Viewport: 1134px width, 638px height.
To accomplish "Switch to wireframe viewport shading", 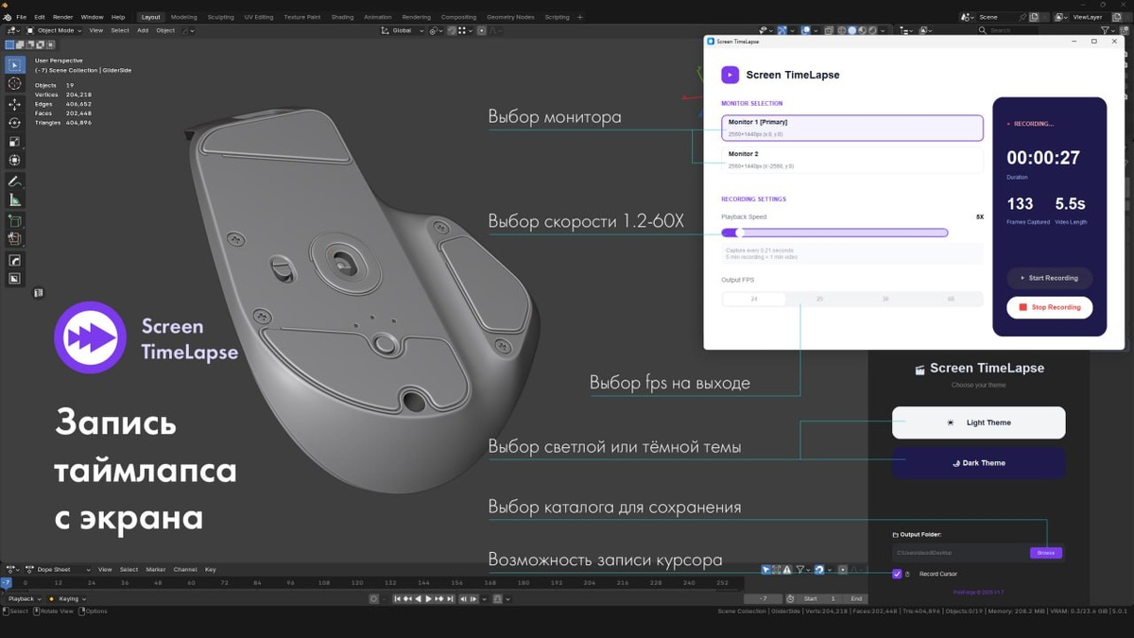I will (x=840, y=30).
